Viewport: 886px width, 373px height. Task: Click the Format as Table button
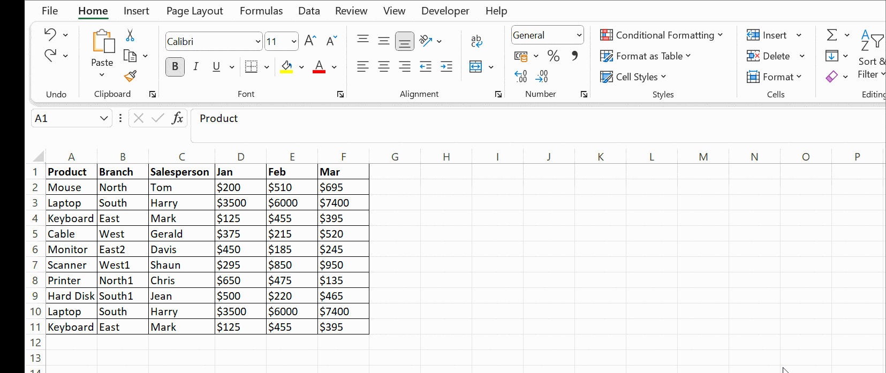pyautogui.click(x=646, y=56)
